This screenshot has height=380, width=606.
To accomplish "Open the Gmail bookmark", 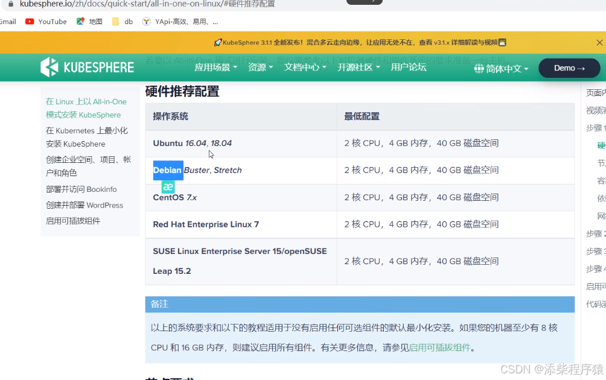I will pos(8,22).
